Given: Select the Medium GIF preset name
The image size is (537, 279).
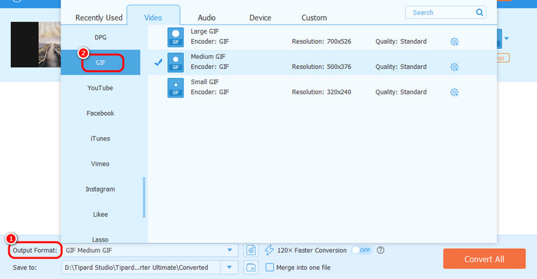Looking at the screenshot, I should click(208, 57).
